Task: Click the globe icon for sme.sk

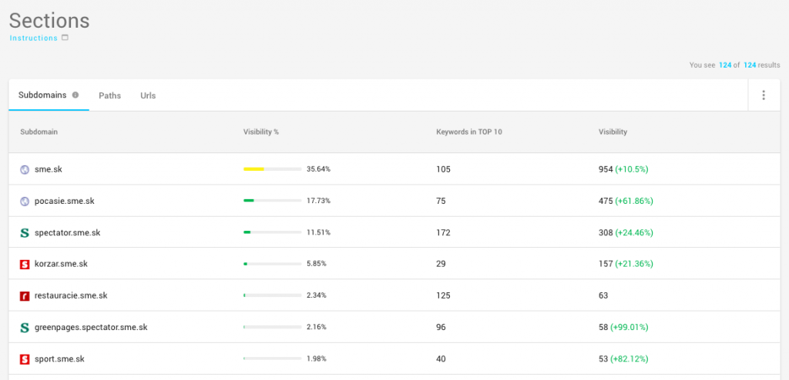Action: click(25, 169)
